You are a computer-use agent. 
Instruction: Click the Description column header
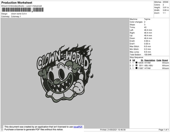pyautogui.click(x=150, y=60)
